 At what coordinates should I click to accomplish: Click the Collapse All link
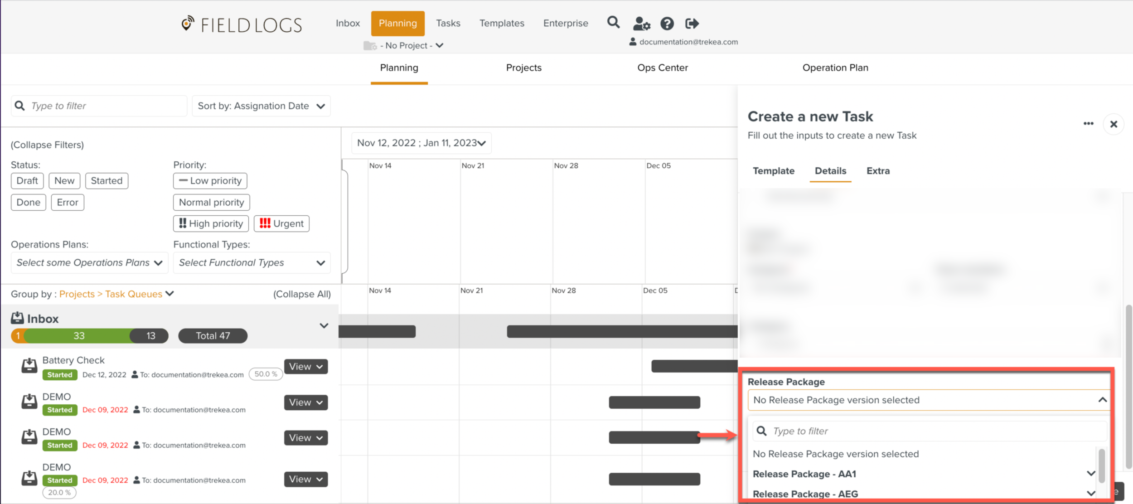click(302, 294)
